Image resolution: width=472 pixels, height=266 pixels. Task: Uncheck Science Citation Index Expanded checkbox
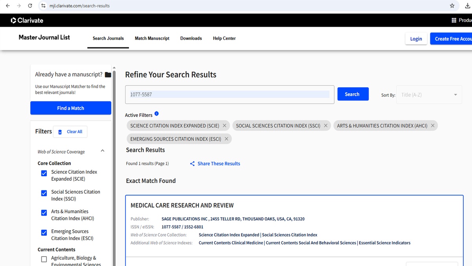click(44, 173)
